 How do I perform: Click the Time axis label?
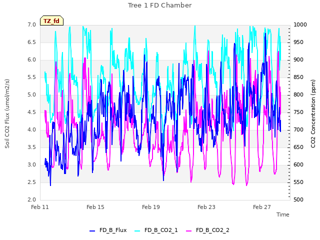tap(283, 214)
